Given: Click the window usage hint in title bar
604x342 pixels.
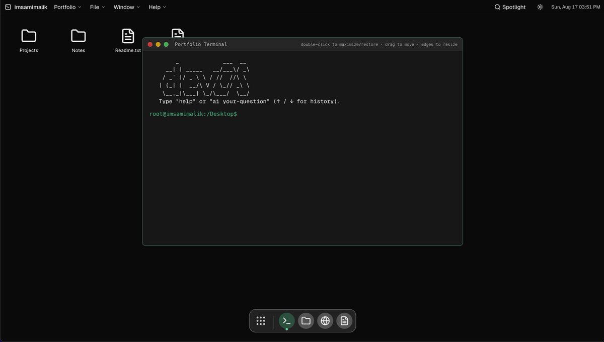Looking at the screenshot, I should [379, 44].
